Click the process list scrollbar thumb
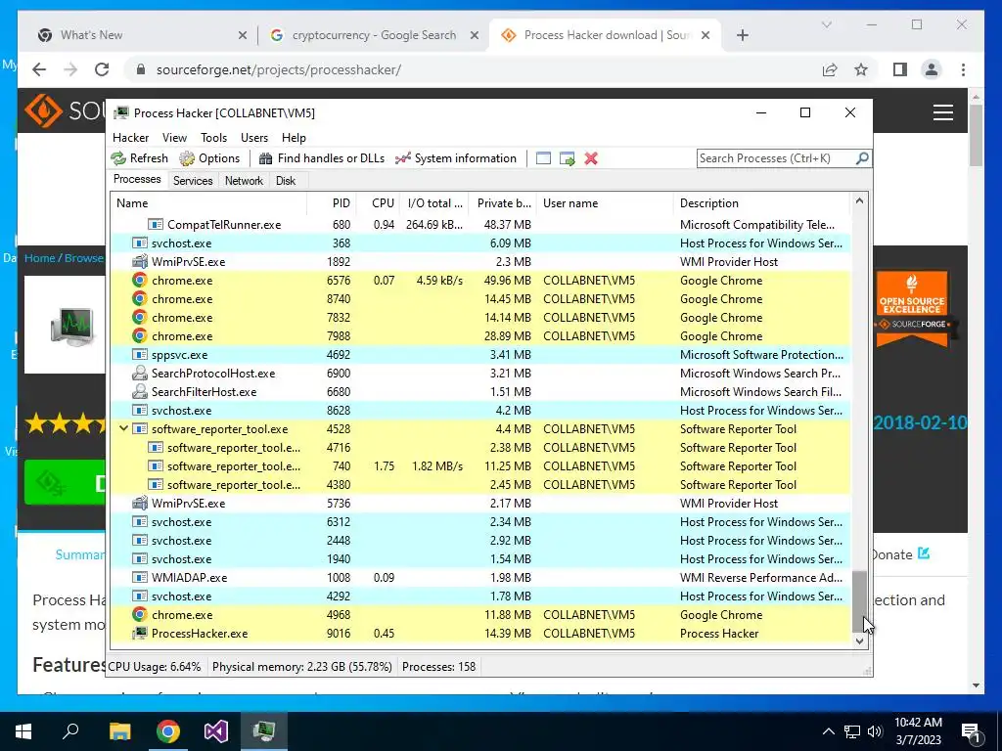 tap(860, 600)
